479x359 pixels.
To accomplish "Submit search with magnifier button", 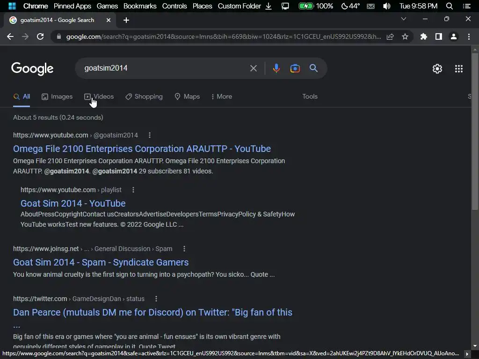I will 313,68.
